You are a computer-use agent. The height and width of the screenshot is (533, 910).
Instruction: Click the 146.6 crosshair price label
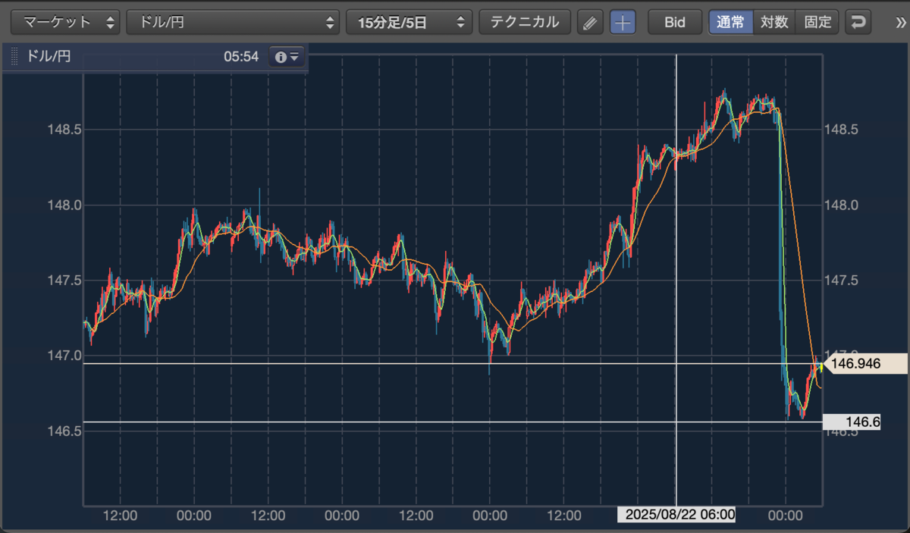[852, 422]
